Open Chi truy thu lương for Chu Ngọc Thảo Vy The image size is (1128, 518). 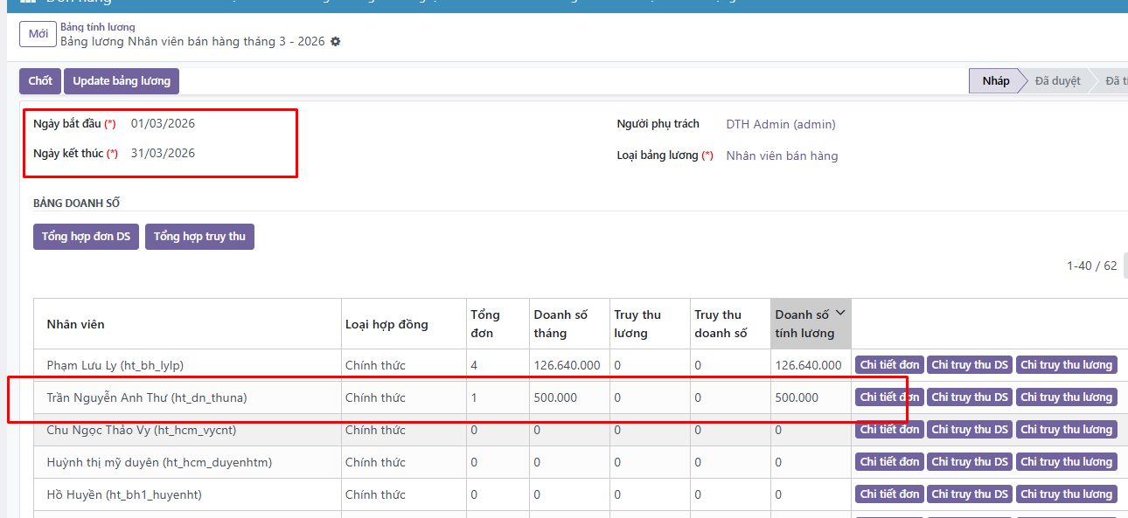coord(1066,430)
